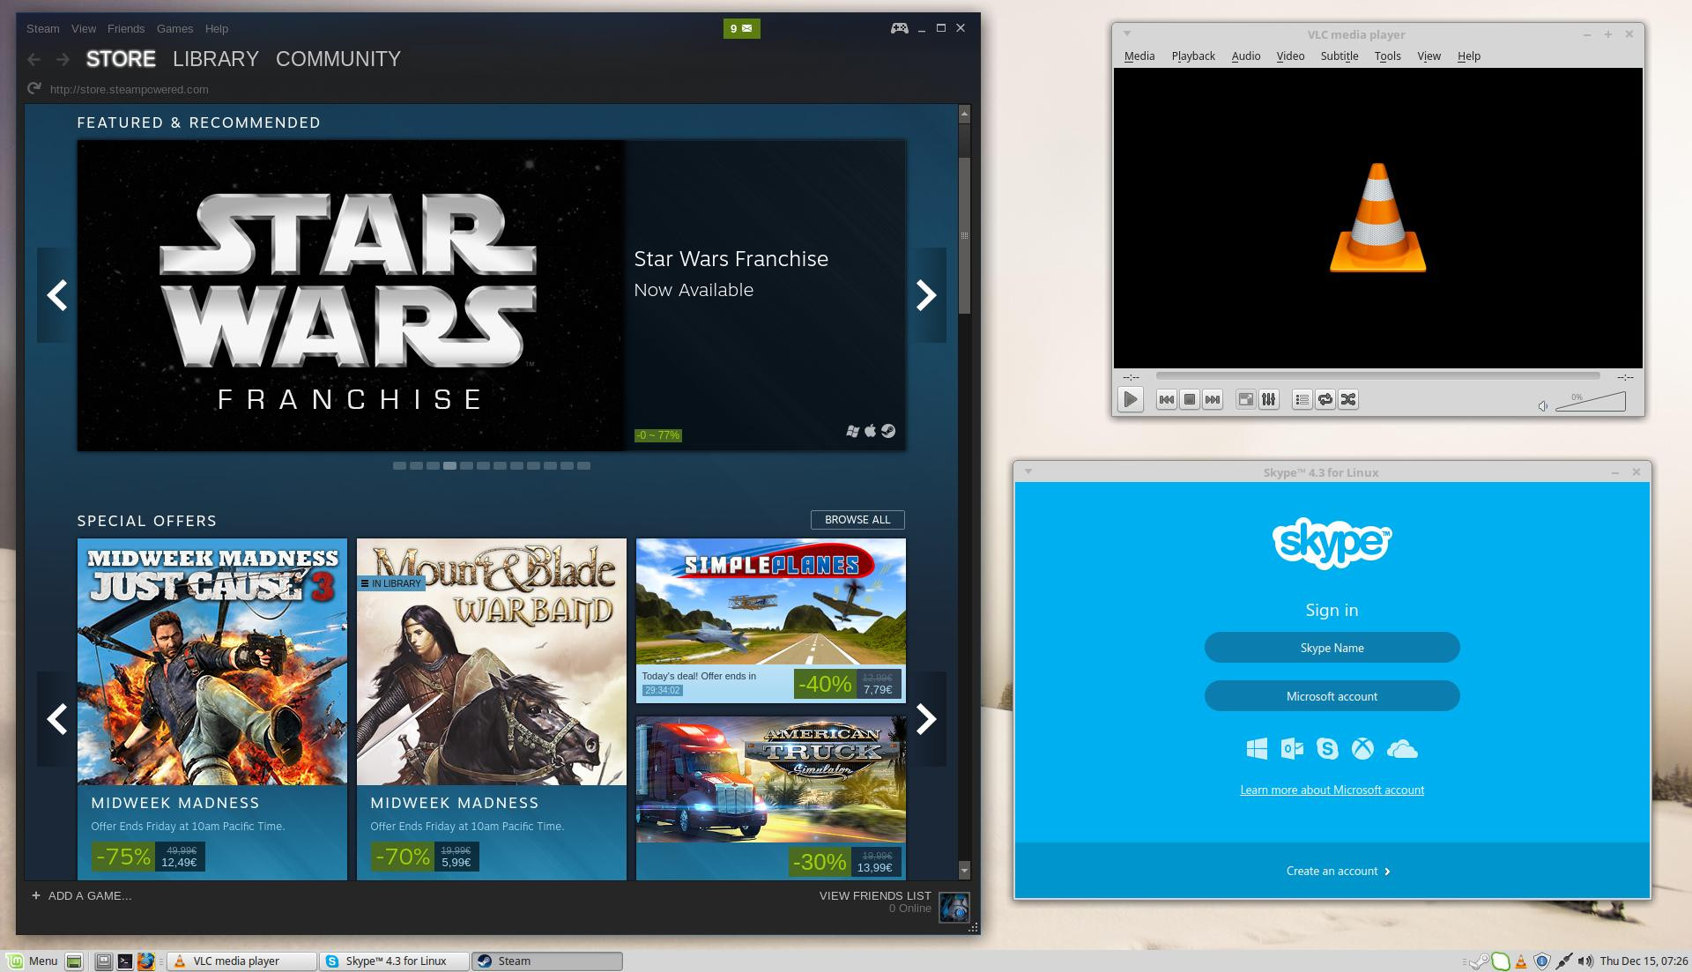Image resolution: width=1692 pixels, height=972 pixels.
Task: Open the SimplePlanes daily deal
Action: (x=771, y=620)
